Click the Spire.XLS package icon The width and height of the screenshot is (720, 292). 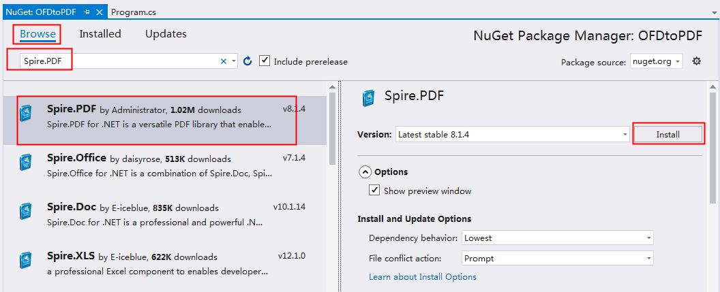pos(25,261)
